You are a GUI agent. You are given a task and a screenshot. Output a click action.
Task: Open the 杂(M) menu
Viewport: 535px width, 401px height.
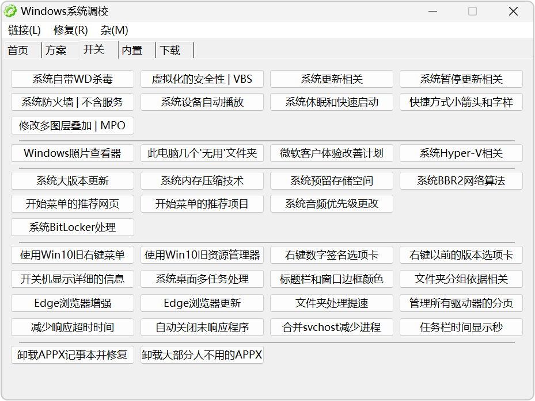(114, 30)
